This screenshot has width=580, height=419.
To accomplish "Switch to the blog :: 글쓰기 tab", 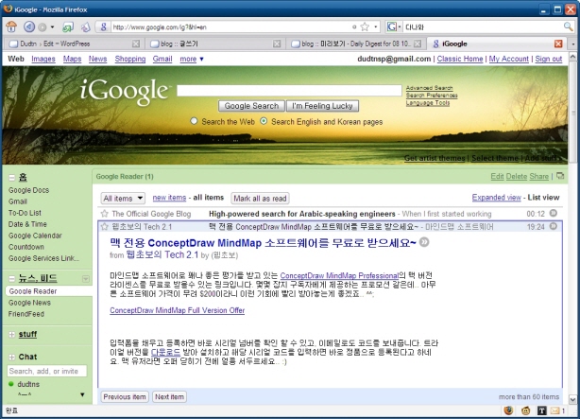I will coord(214,44).
